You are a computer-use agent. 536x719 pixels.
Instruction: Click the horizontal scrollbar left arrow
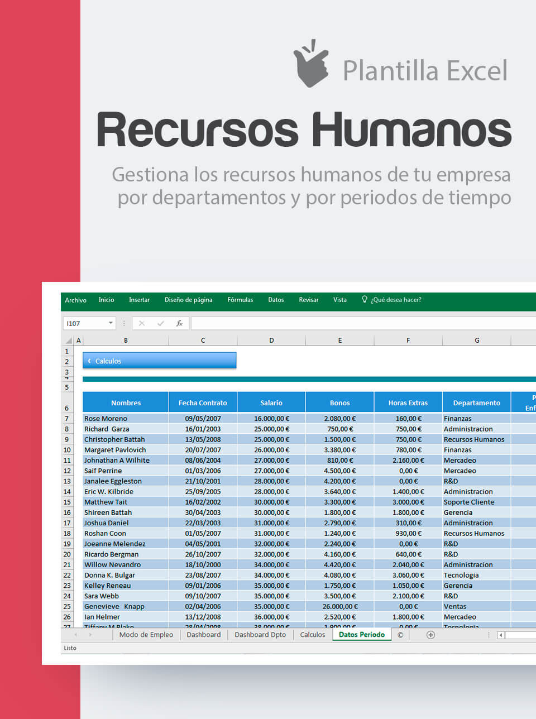tap(501, 635)
